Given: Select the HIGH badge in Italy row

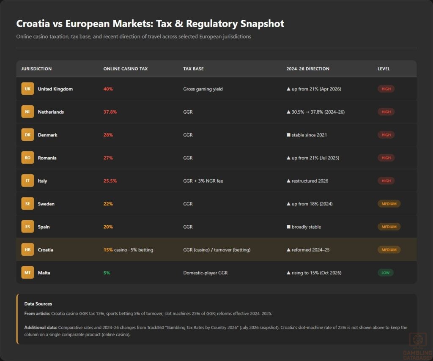Looking at the screenshot, I should pos(386,181).
